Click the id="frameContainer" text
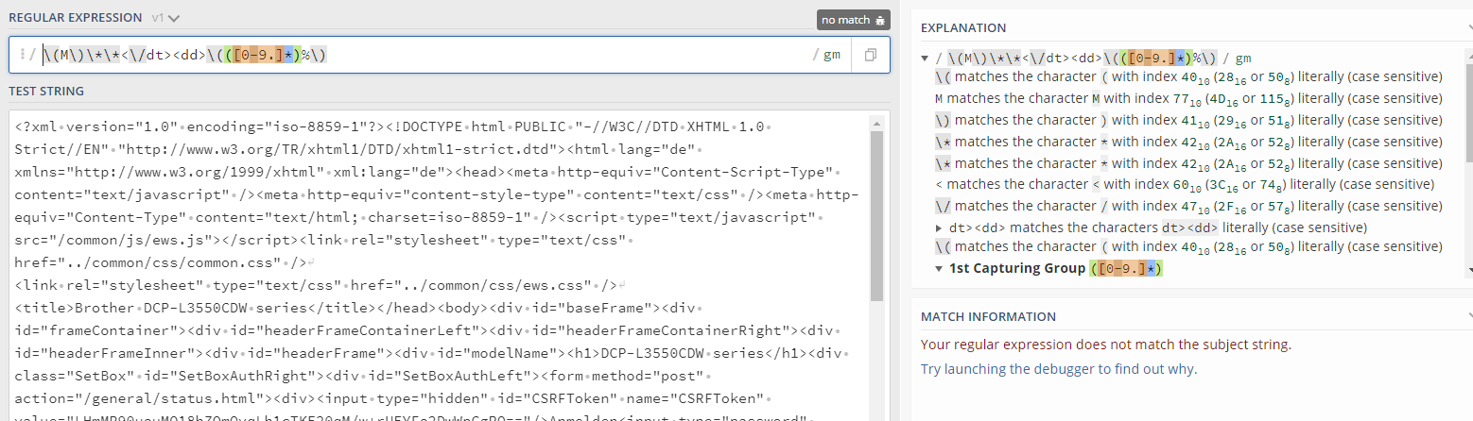 tap(98, 330)
